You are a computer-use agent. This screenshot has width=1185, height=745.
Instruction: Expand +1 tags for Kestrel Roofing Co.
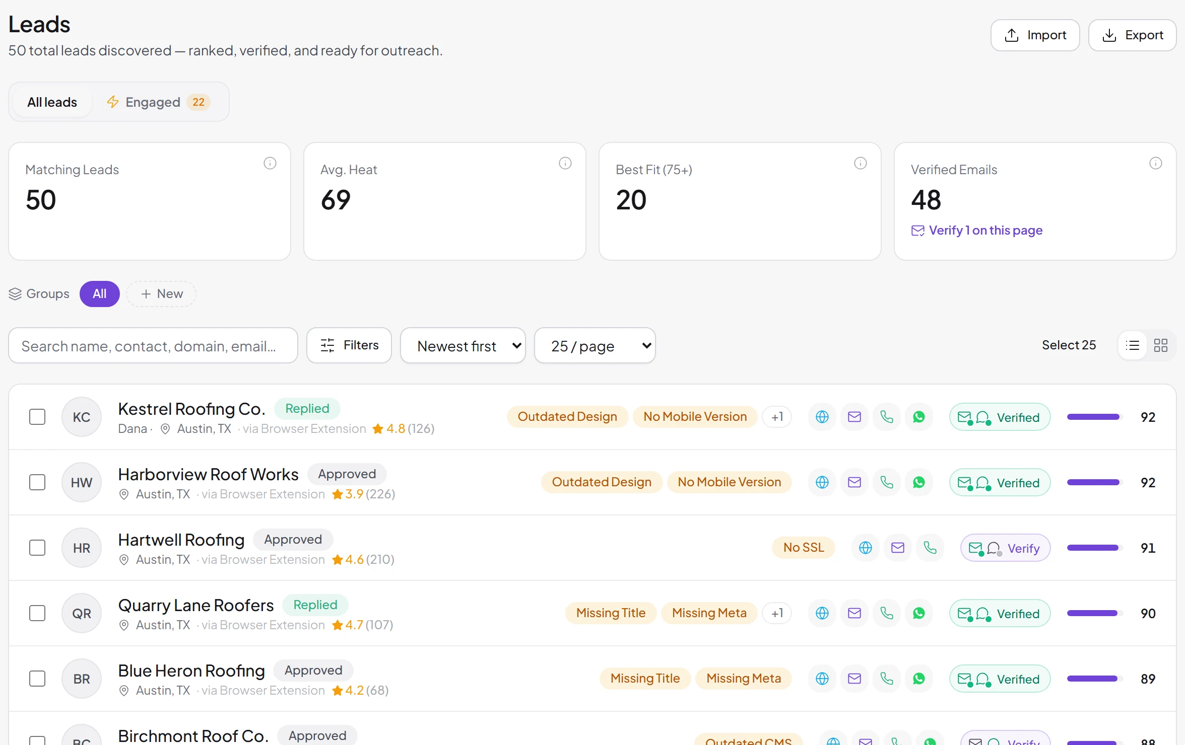(777, 417)
